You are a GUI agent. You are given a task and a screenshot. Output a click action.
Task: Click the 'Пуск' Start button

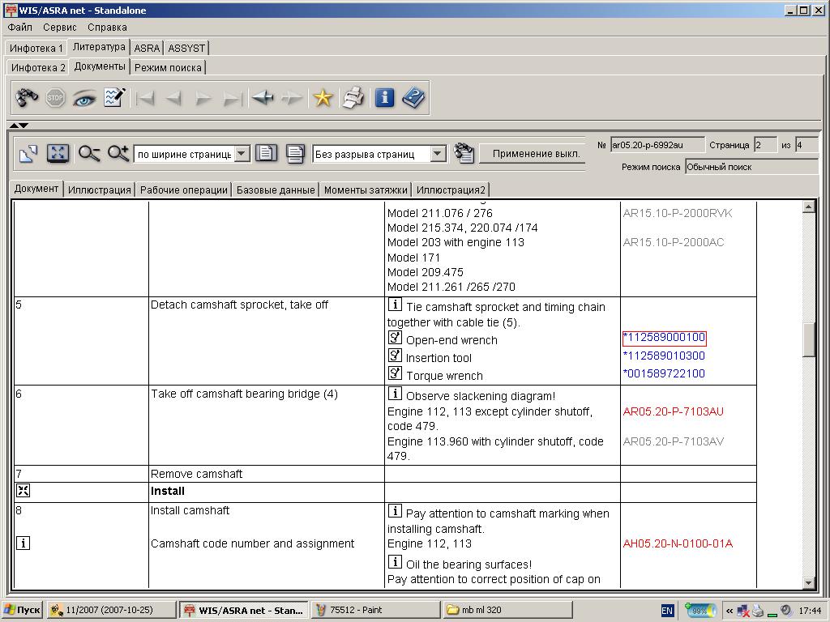coord(22,610)
